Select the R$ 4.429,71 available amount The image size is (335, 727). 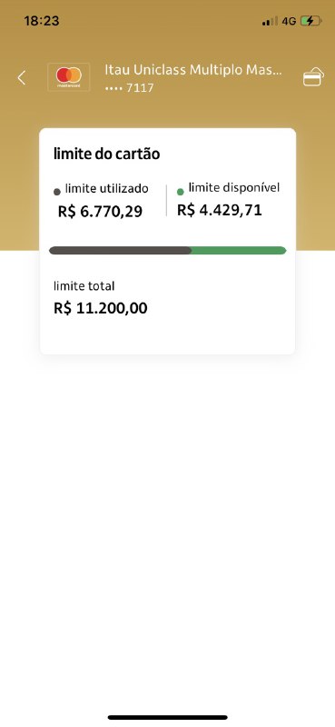(220, 210)
